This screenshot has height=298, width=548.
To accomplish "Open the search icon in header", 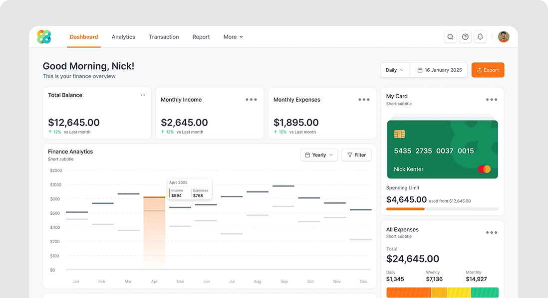I will 450,37.
